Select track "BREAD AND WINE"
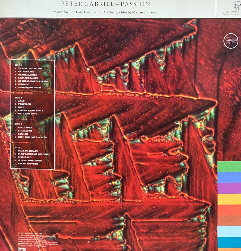The width and height of the screenshot is (241, 251). point(28,164)
